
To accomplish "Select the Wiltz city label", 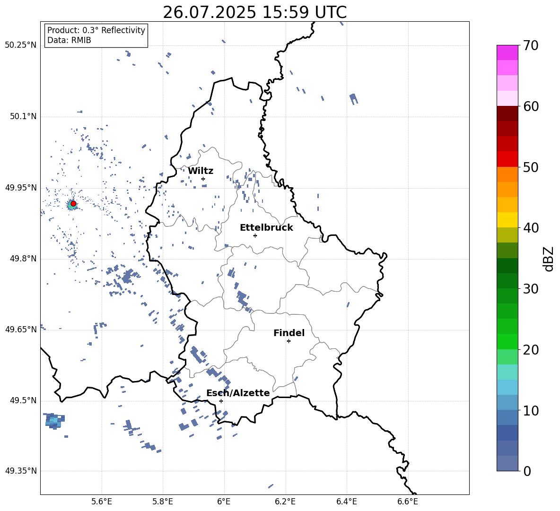I will click(x=201, y=171).
